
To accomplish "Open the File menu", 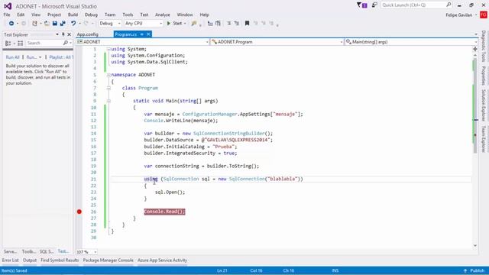I will pyautogui.click(x=7, y=15).
